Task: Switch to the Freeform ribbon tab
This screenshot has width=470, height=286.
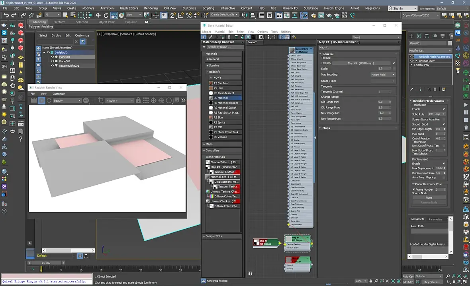Action: coord(59,22)
